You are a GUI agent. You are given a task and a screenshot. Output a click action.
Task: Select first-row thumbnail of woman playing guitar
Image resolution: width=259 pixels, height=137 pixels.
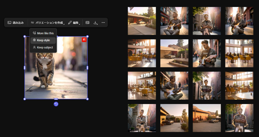point(239,21)
